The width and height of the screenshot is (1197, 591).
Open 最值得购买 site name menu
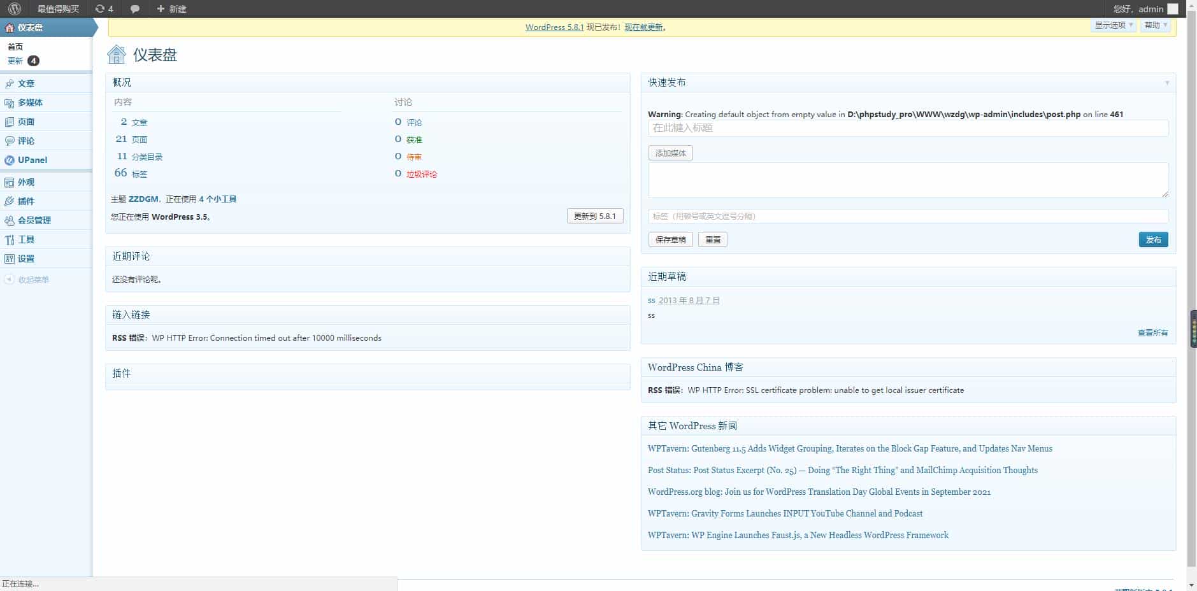(x=58, y=9)
